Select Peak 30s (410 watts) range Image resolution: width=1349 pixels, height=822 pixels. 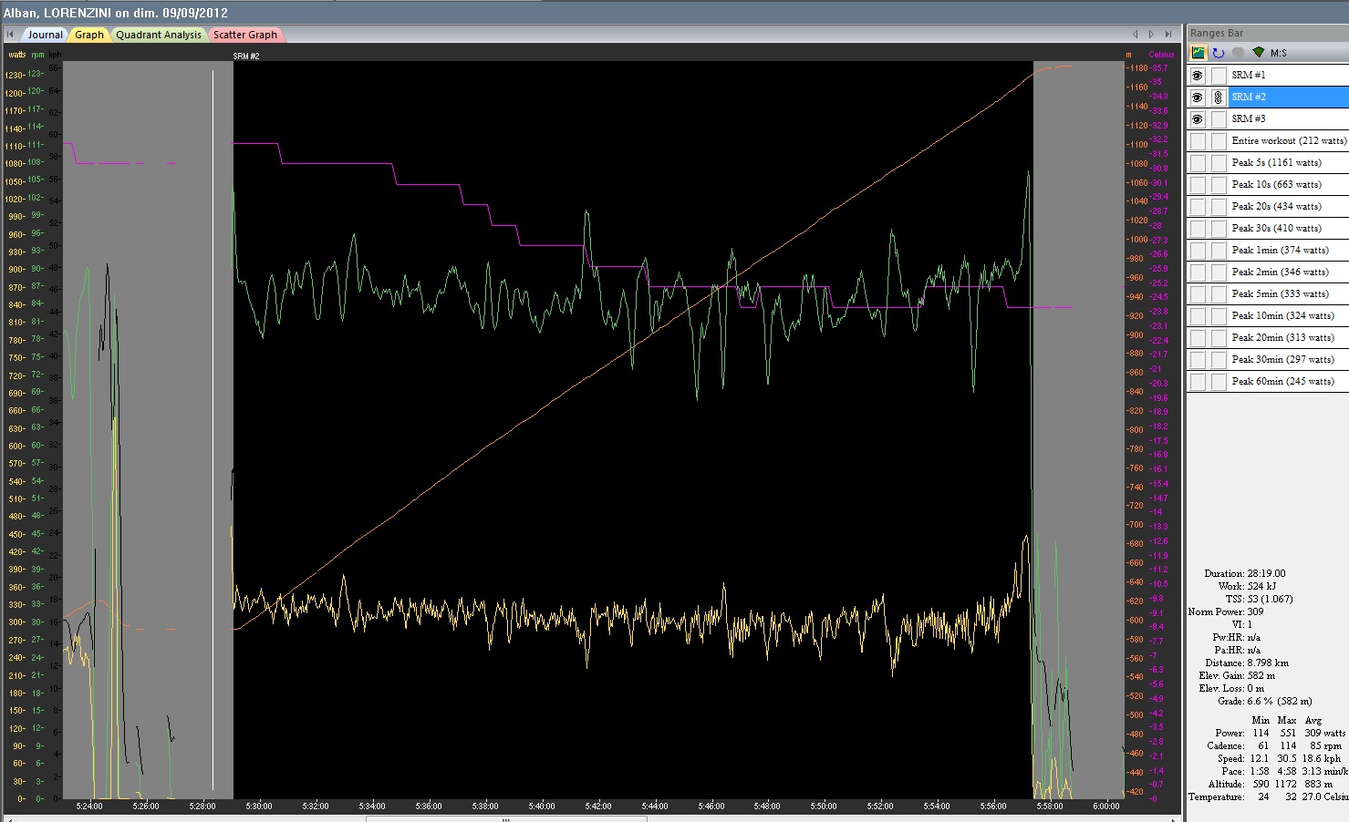[1288, 228]
